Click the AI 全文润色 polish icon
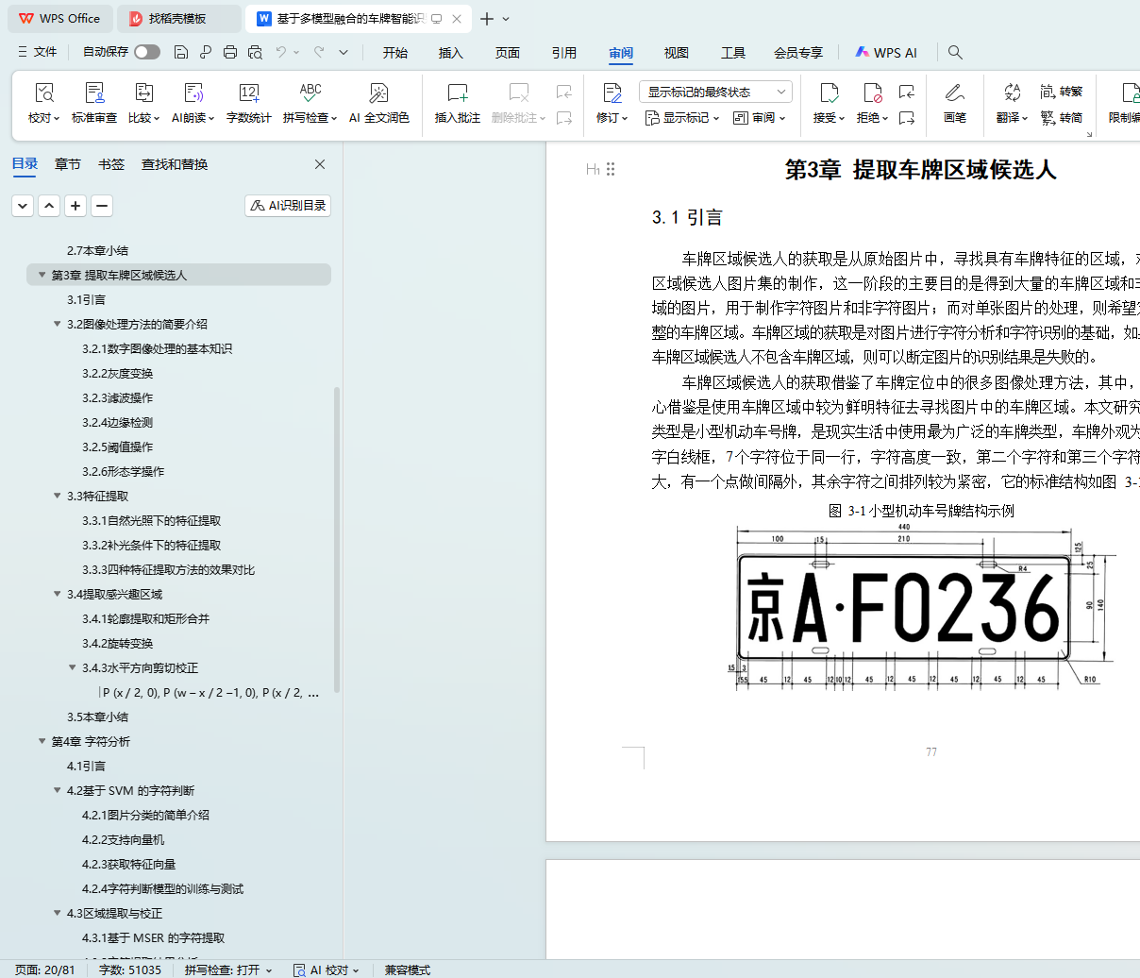Screen dimensions: 1140x978 (378, 93)
